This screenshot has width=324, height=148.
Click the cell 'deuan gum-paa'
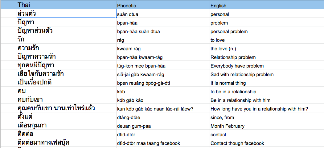[163, 126]
